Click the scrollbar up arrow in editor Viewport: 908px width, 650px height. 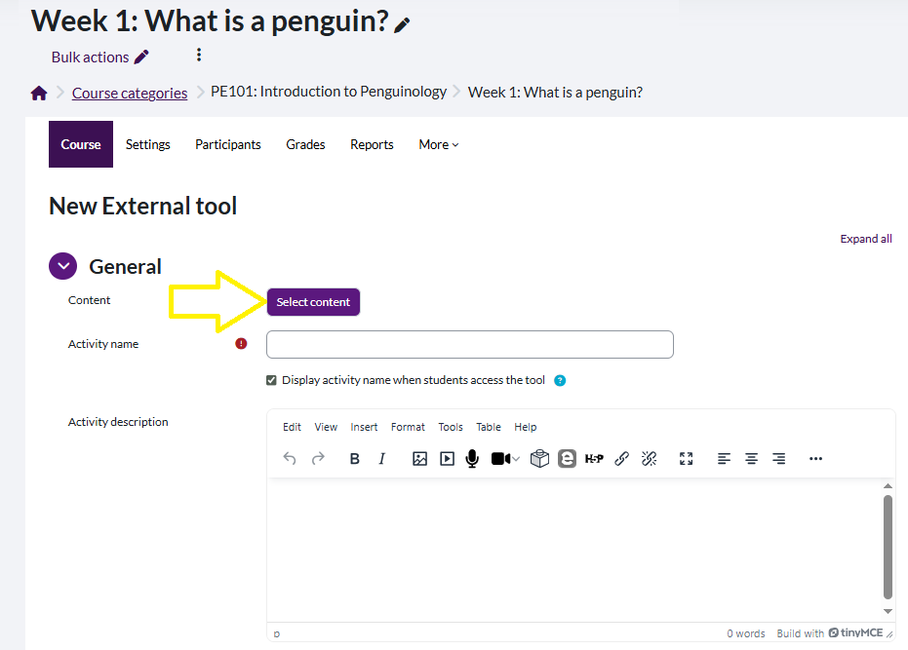click(x=888, y=485)
